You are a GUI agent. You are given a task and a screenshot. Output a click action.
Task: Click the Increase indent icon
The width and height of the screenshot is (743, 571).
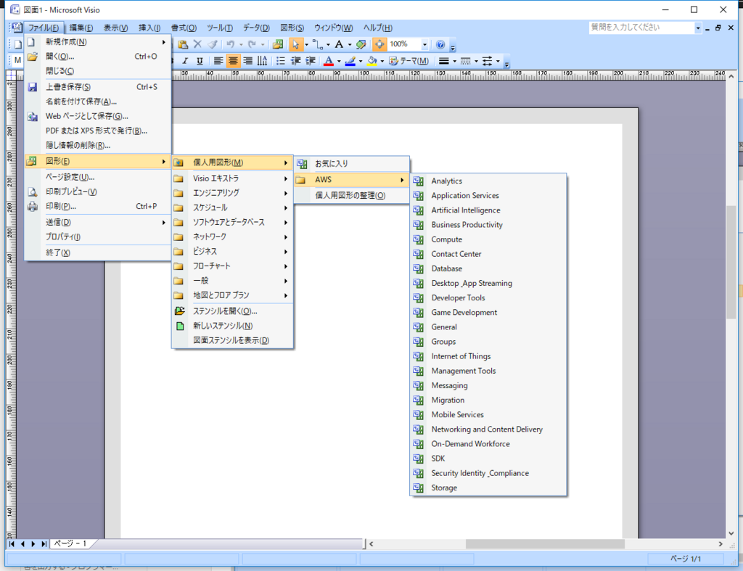click(311, 61)
